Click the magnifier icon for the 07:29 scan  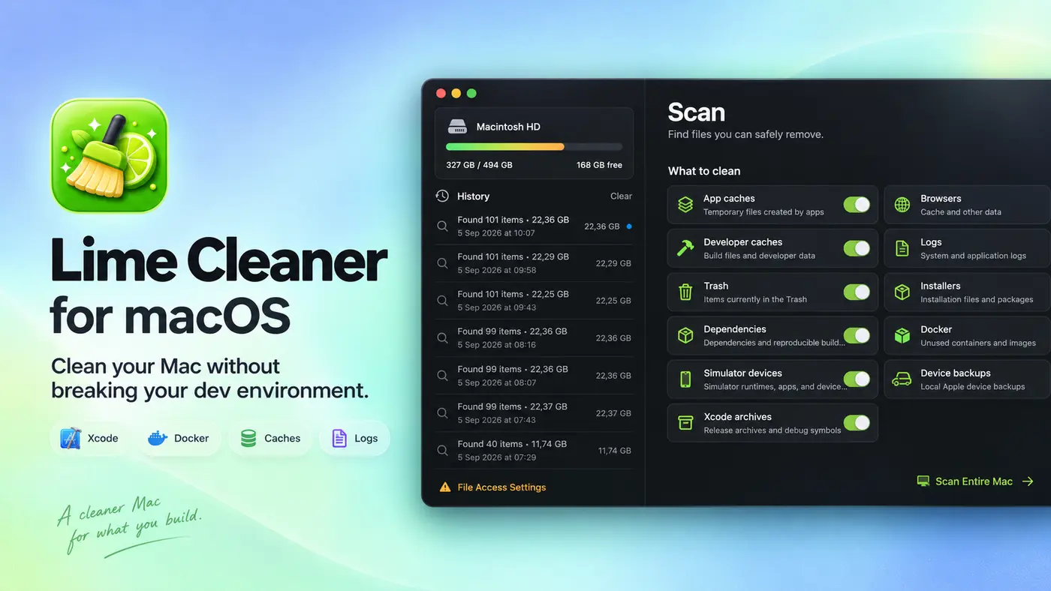pos(443,451)
